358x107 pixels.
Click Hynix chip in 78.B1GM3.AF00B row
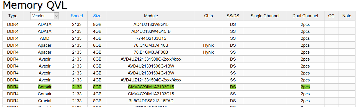[x=208, y=52]
